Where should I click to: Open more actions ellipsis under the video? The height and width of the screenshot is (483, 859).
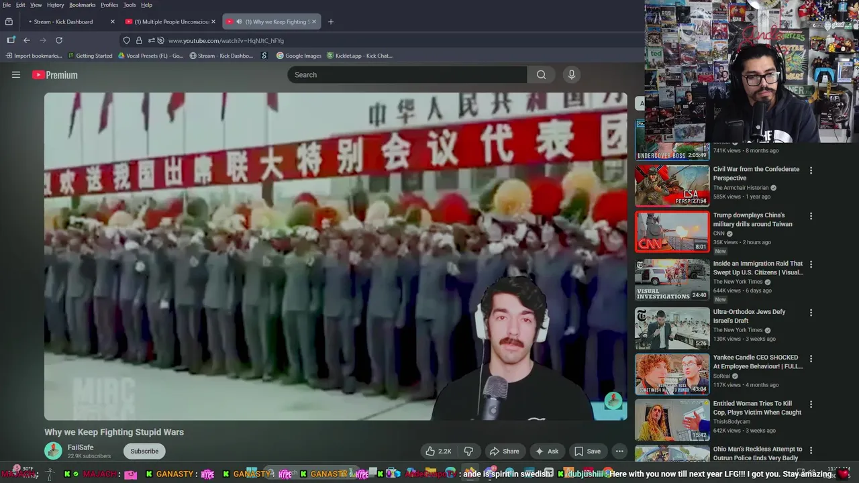point(619,451)
